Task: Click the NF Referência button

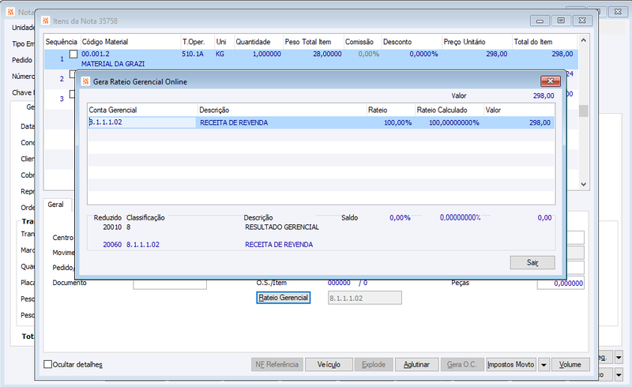Action: (x=277, y=364)
